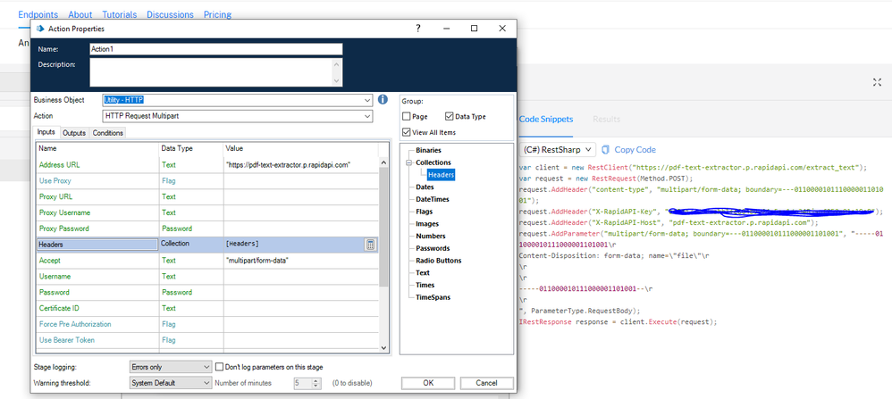Click the Cancel button
Viewport: 892px width, 399px height.
point(486,383)
